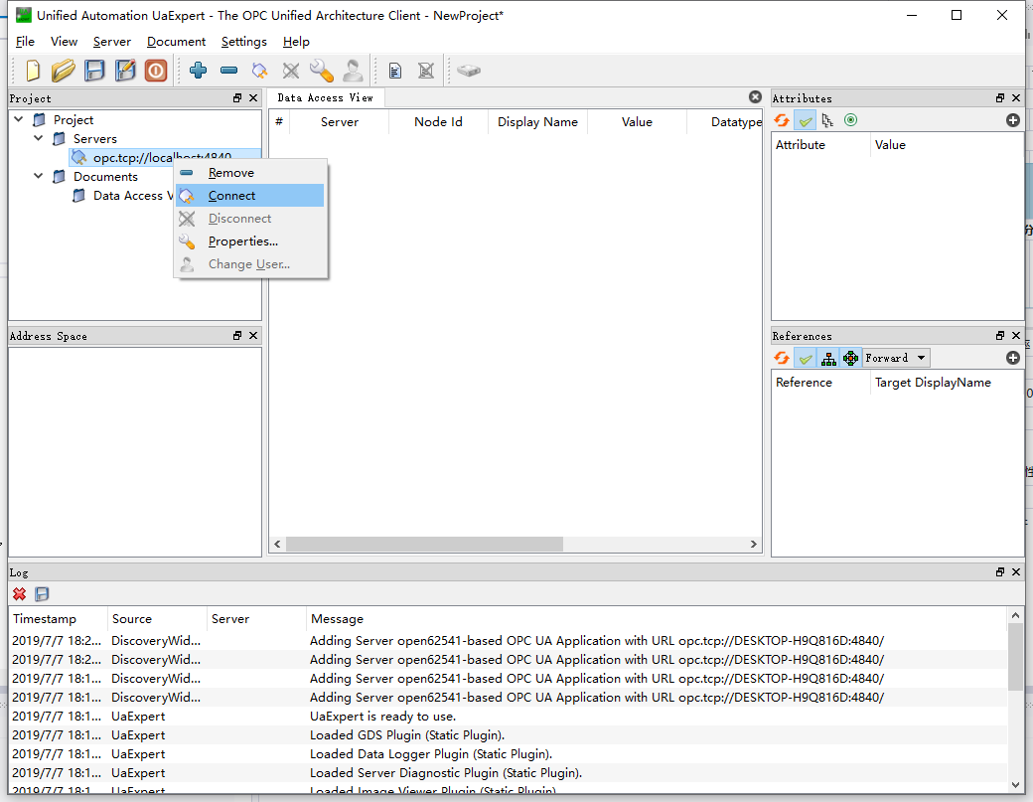The width and height of the screenshot is (1033, 802).
Task: Open a project with the folder icon
Action: click(64, 71)
